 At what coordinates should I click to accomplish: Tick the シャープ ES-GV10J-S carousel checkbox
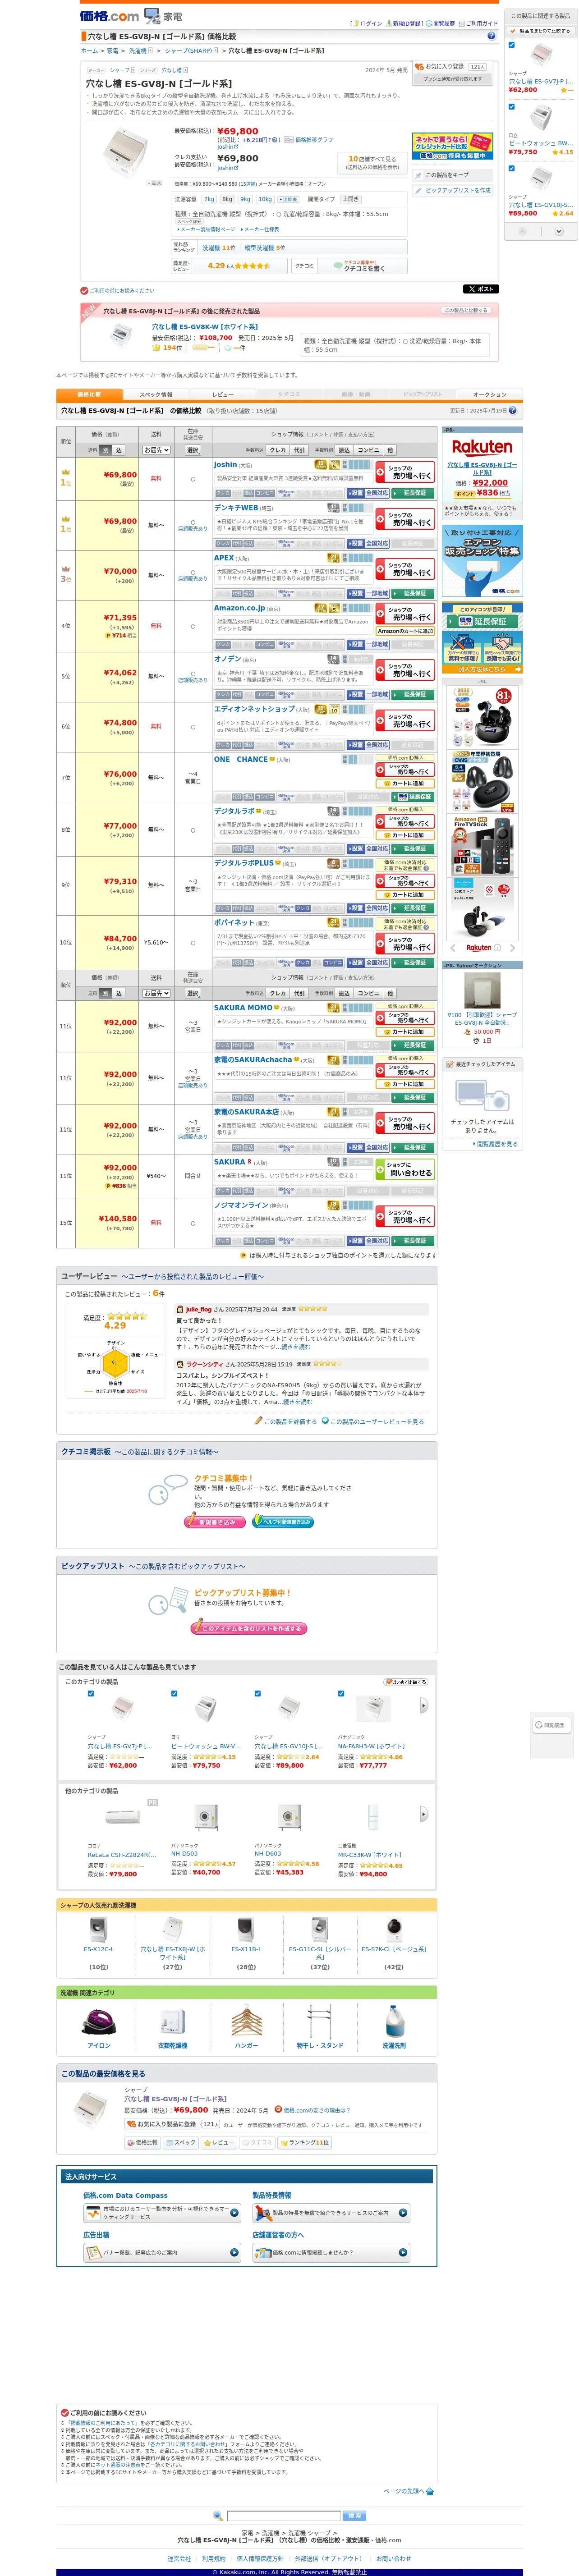click(x=258, y=1693)
